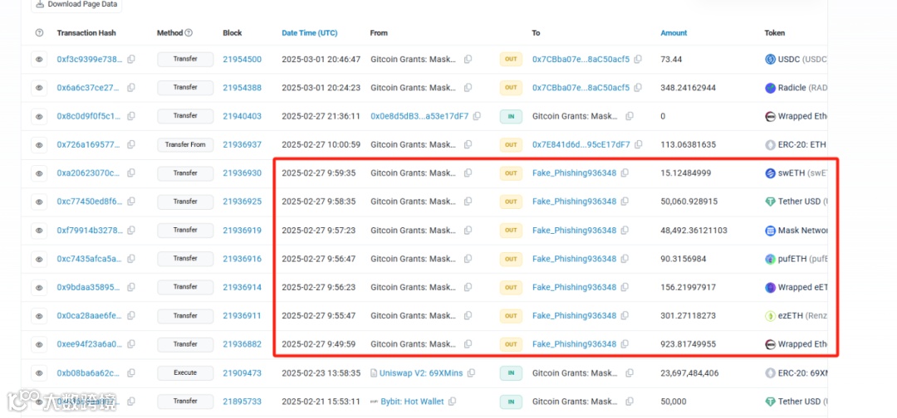
Task: Preview transaction 0x8c0d9f0f5c1 with eye icon
Action: click(39, 116)
